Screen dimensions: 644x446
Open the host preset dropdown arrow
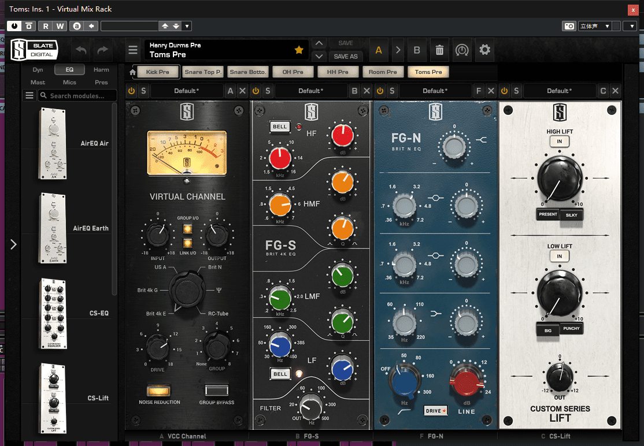tap(187, 26)
